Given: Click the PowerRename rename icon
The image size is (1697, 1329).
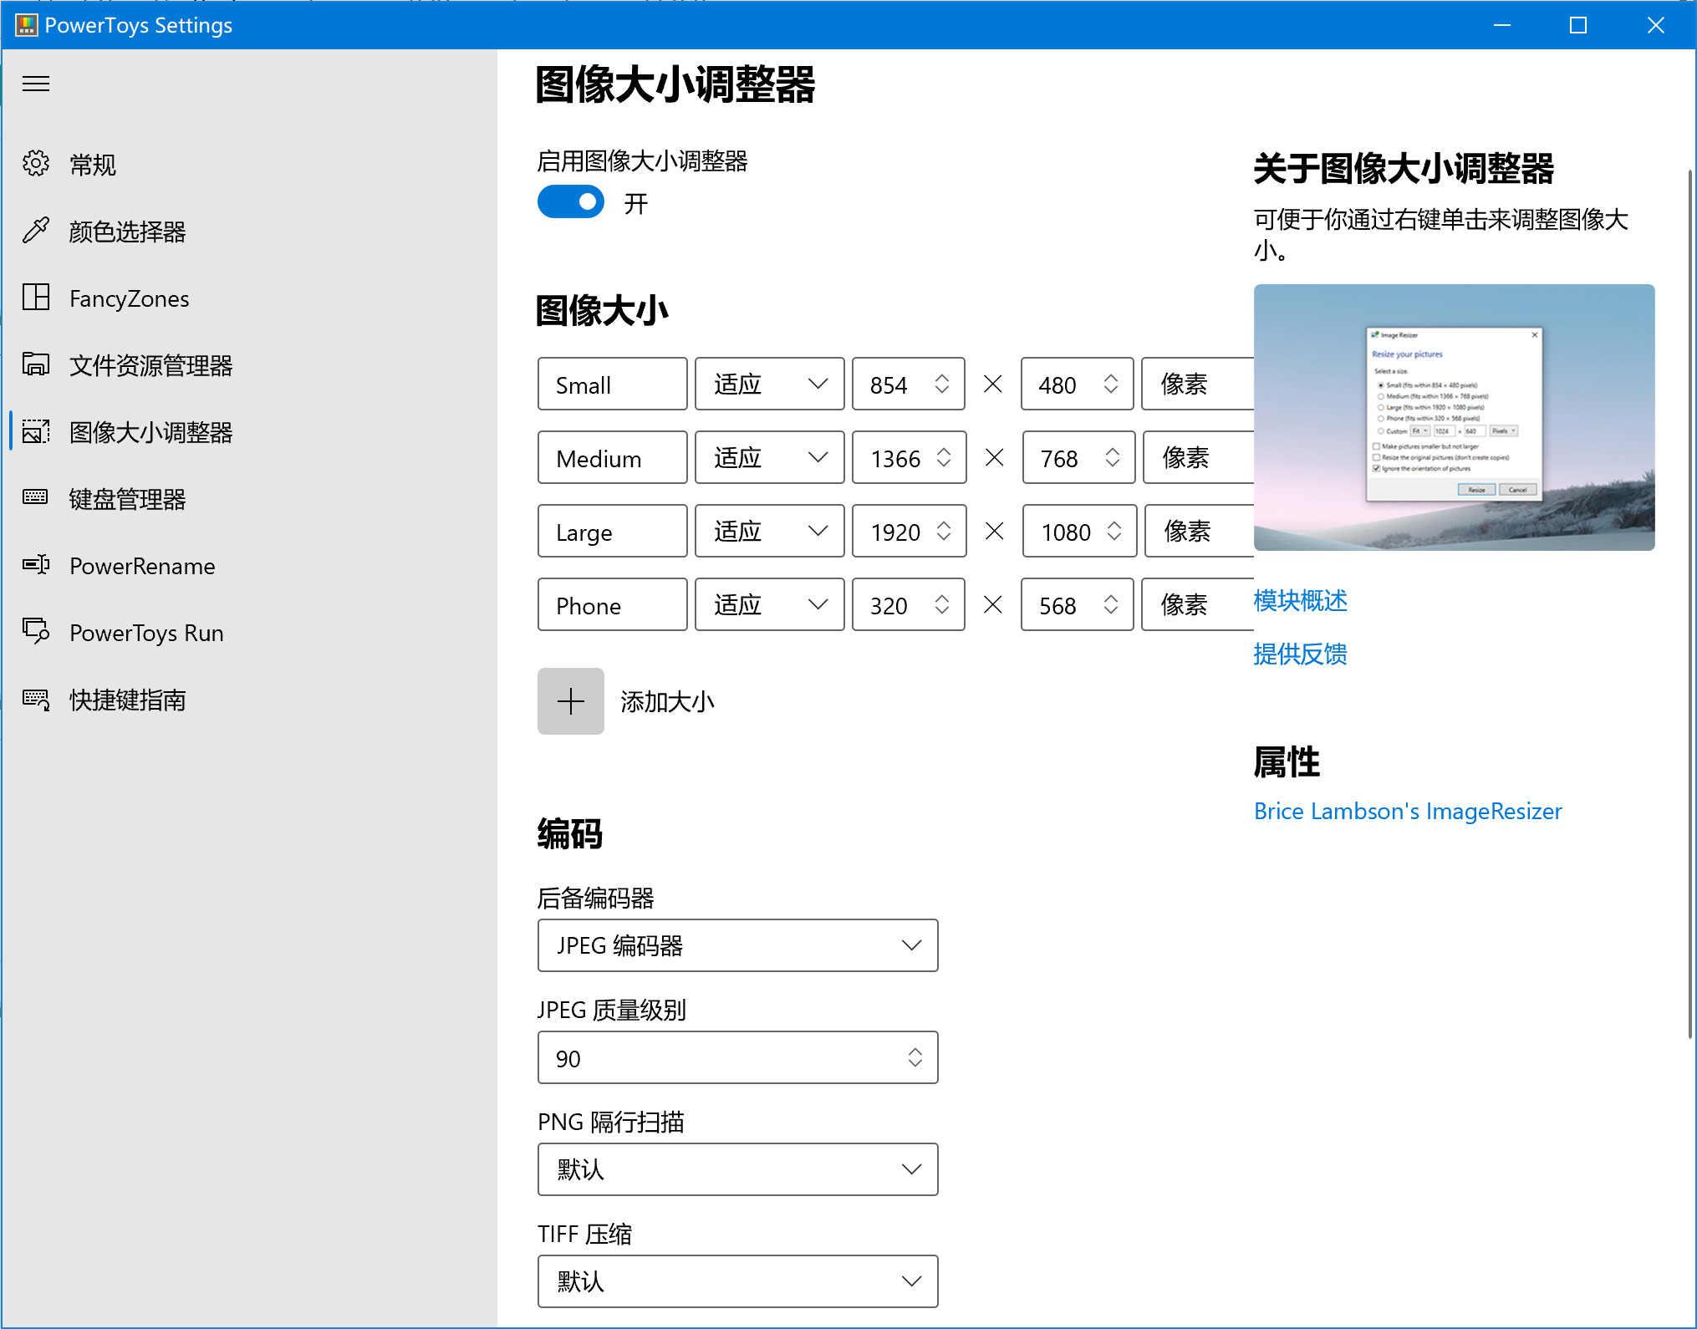Looking at the screenshot, I should click(x=36, y=566).
